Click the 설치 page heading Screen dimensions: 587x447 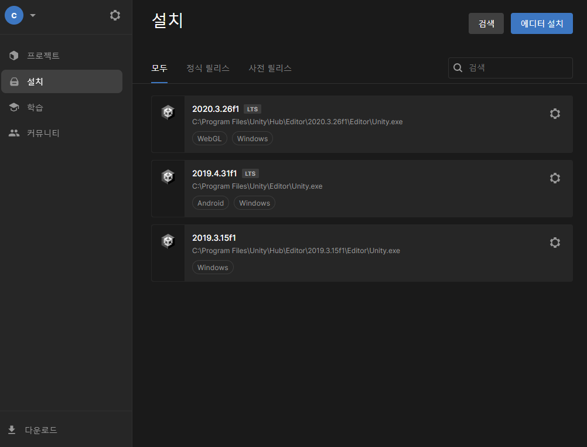[x=168, y=21]
